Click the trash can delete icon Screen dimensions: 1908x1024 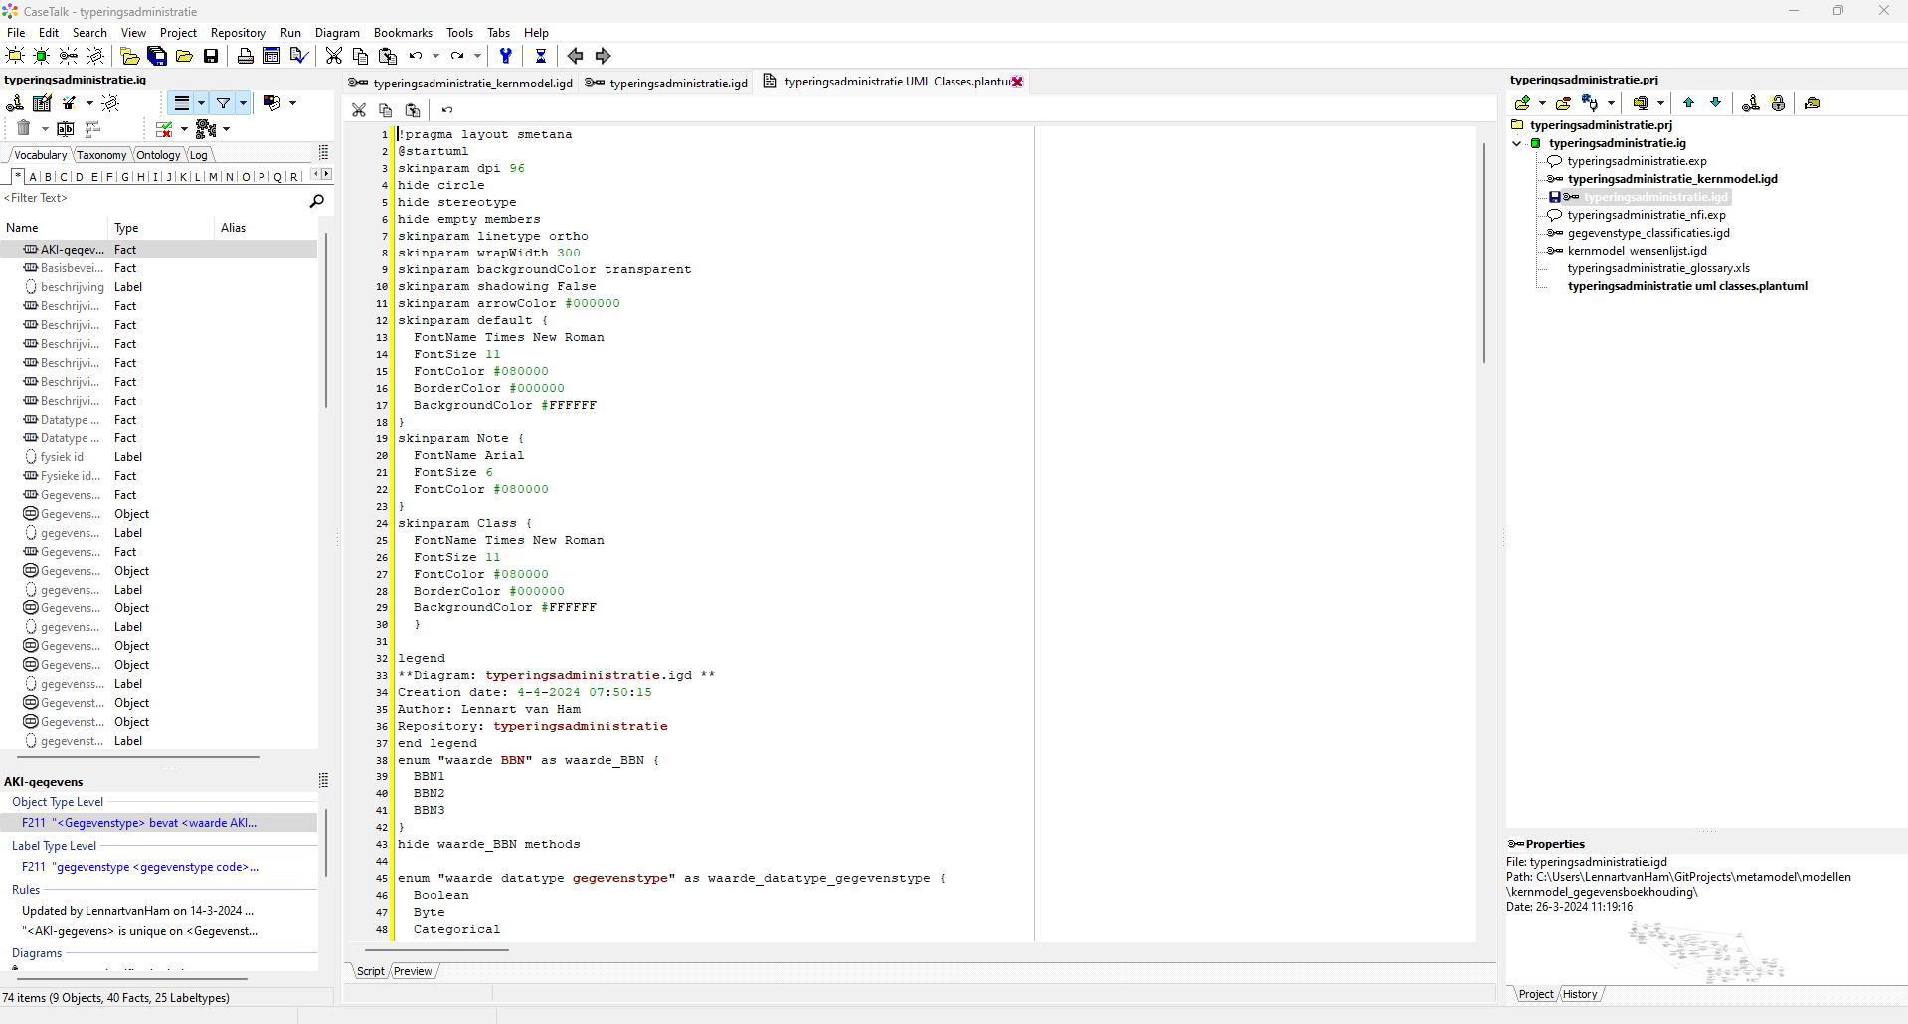coord(24,128)
